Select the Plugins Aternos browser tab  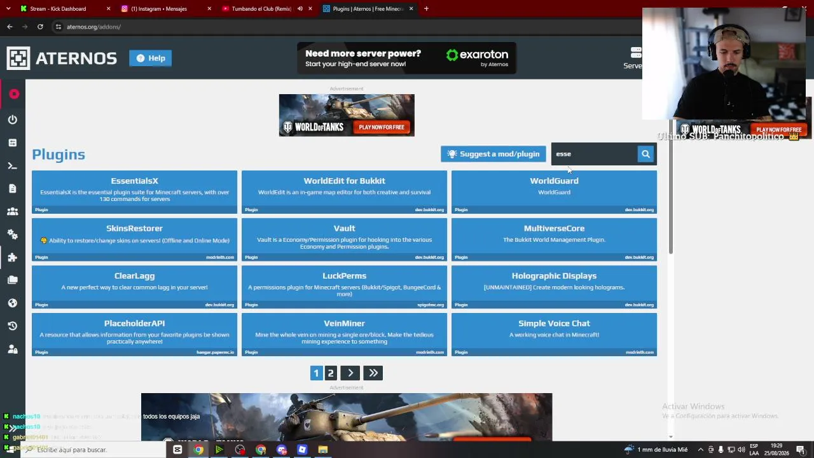[x=369, y=9]
